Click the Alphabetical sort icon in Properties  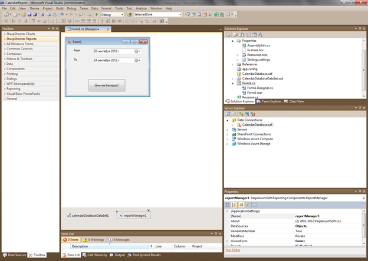(x=234, y=204)
